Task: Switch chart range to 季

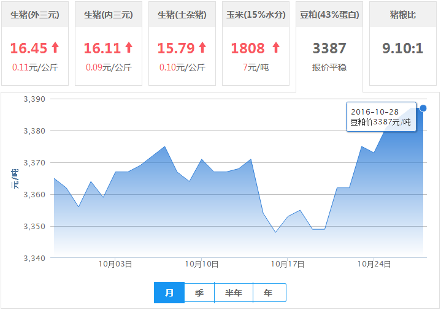Action: click(199, 293)
